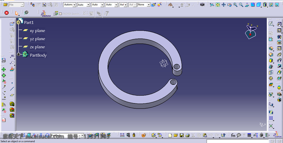Image resolution: width=283 pixels, height=143 pixels.
Task: Select the Plane tool in left toolbar
Action: pos(12,95)
